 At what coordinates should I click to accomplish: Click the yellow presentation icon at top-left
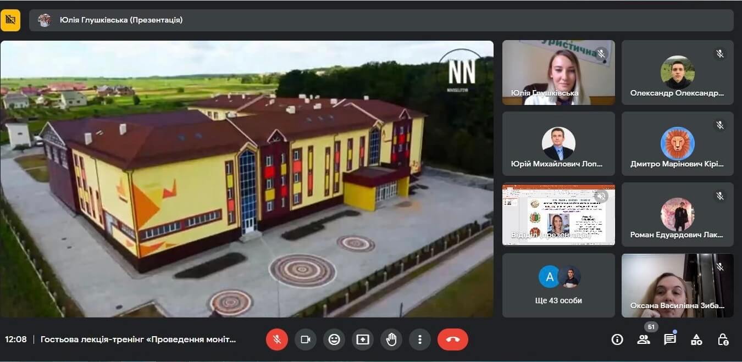pos(10,20)
